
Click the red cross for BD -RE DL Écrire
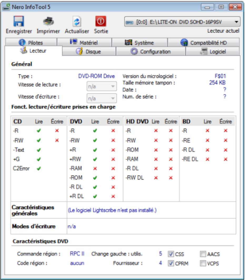point(226,159)
